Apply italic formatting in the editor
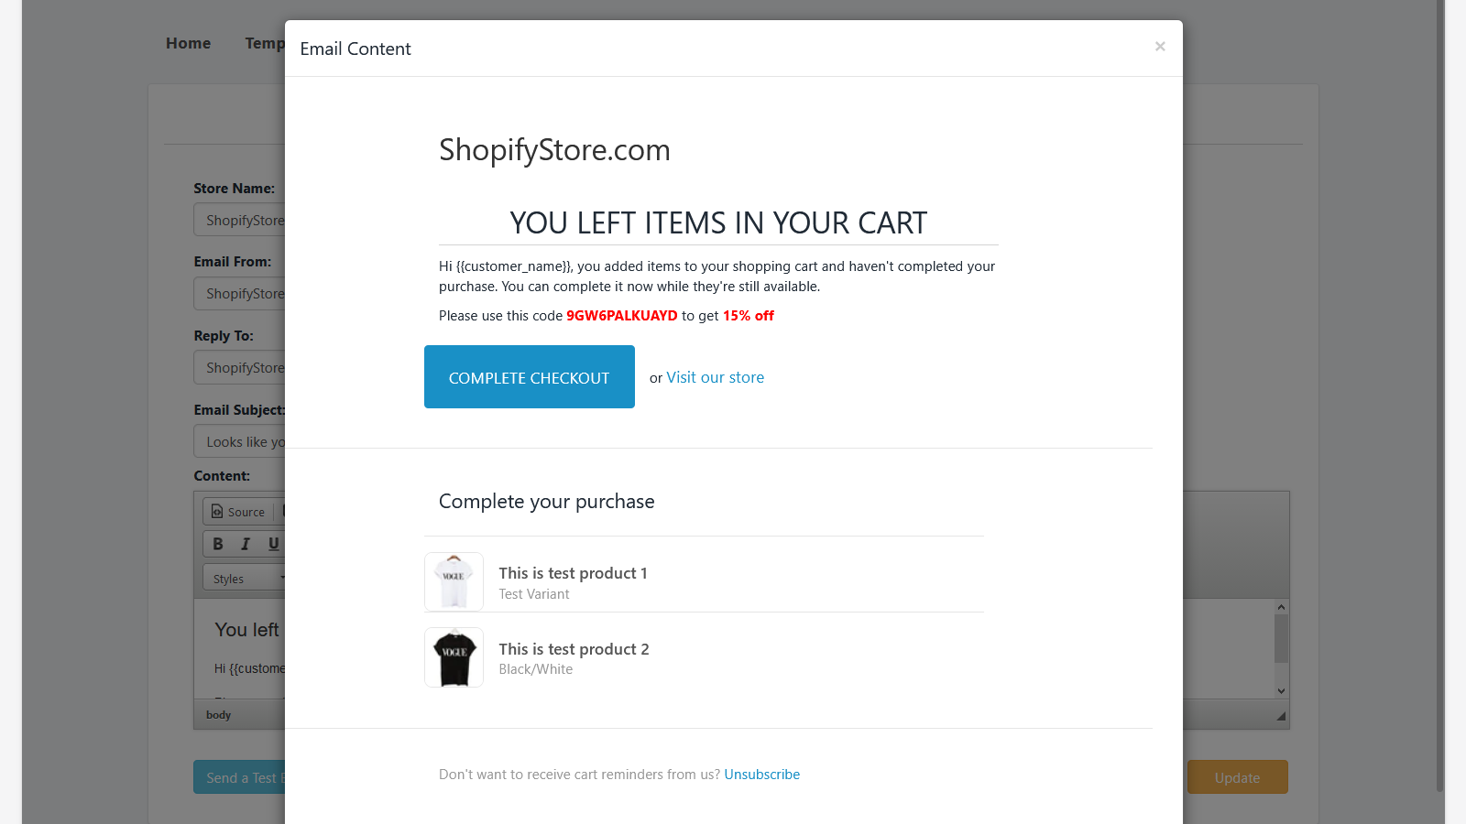The width and height of the screenshot is (1466, 824). pos(246,543)
